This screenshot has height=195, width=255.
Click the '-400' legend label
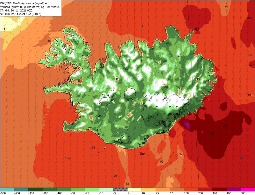point(17,193)
